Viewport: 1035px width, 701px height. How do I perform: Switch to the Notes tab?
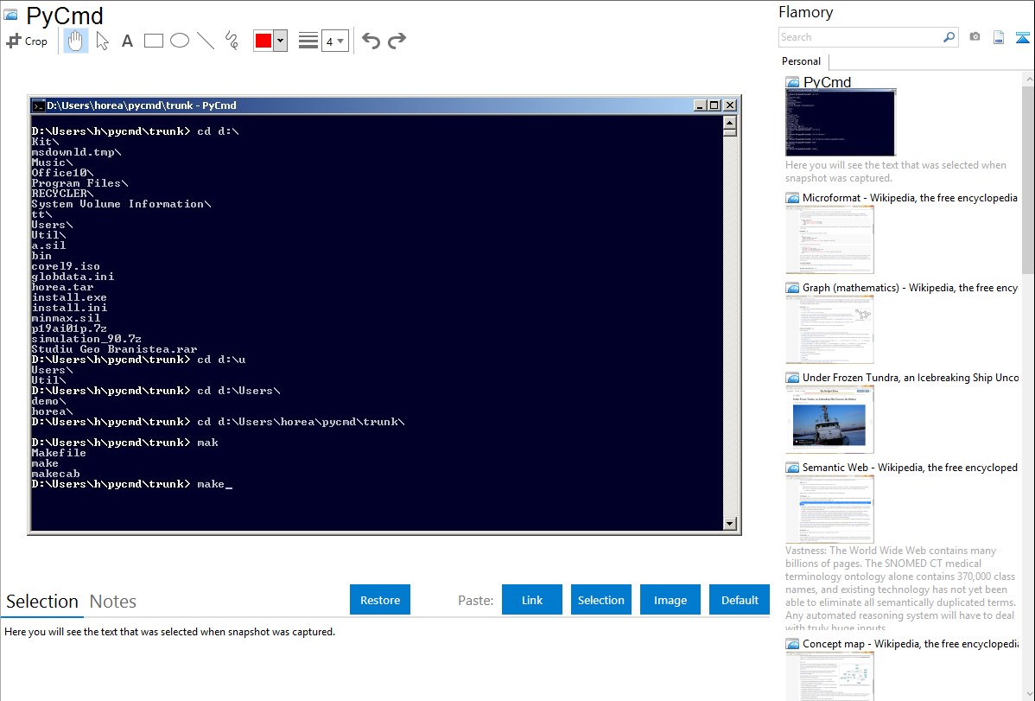(x=113, y=602)
